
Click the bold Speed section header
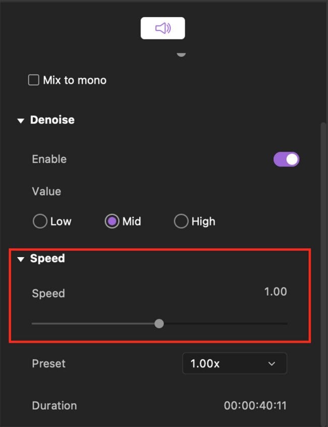tap(47, 259)
